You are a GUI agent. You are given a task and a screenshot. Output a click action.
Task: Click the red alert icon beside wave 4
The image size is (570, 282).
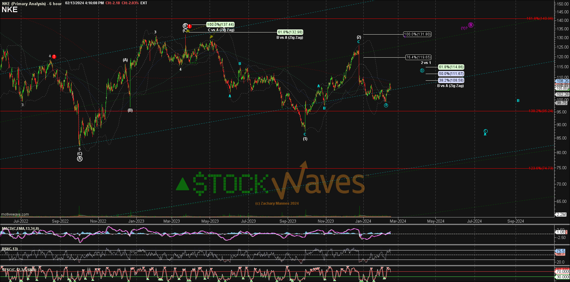[x=54, y=57]
